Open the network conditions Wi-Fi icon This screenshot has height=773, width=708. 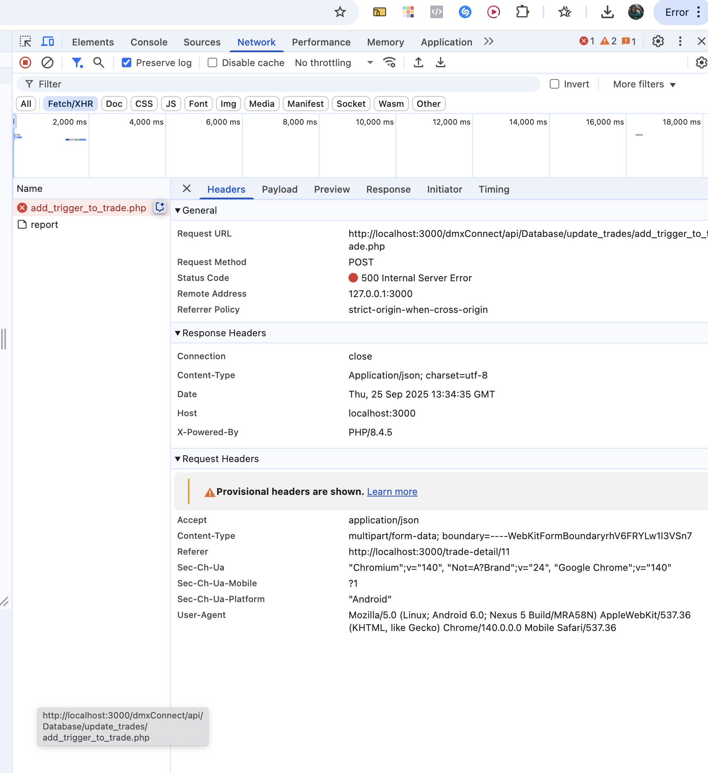click(x=390, y=63)
